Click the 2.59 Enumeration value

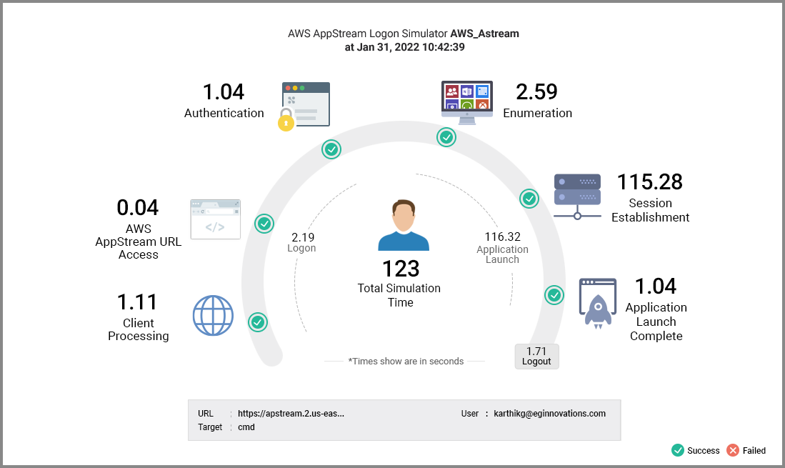[536, 91]
